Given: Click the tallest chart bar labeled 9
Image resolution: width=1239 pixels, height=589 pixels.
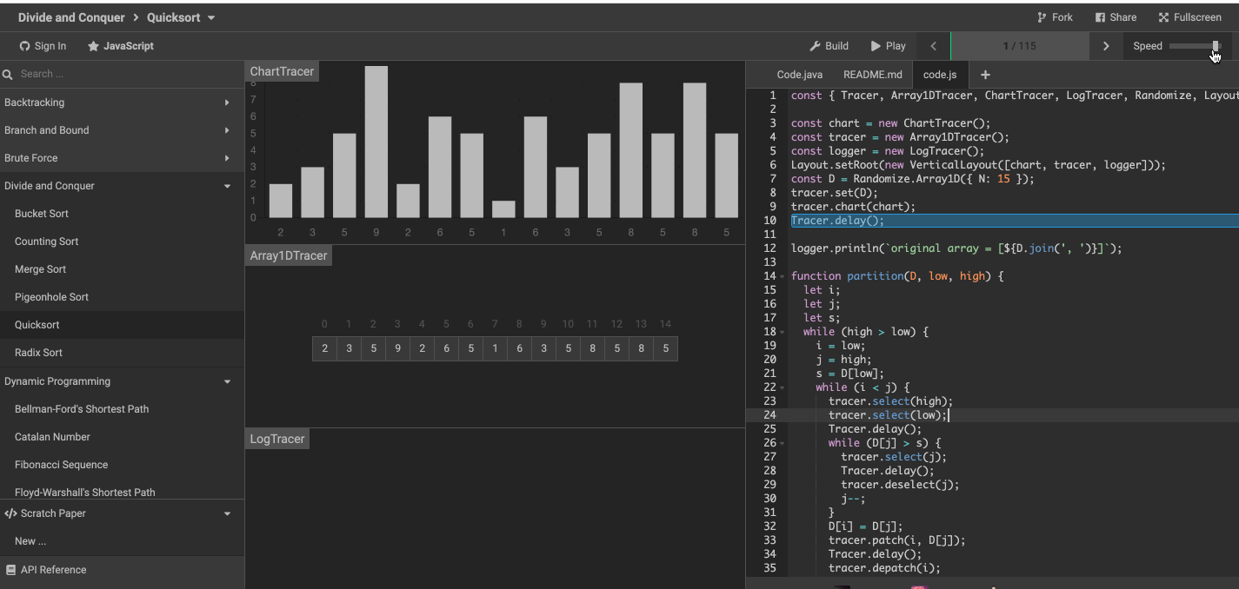Looking at the screenshot, I should click(x=376, y=142).
